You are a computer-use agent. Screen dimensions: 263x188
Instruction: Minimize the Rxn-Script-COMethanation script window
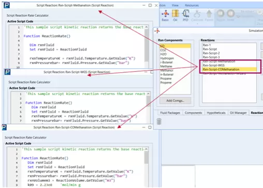point(144,128)
